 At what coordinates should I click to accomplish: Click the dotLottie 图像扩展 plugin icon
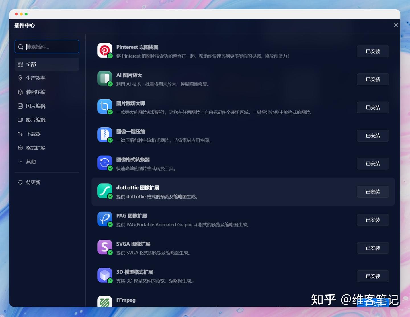click(105, 191)
